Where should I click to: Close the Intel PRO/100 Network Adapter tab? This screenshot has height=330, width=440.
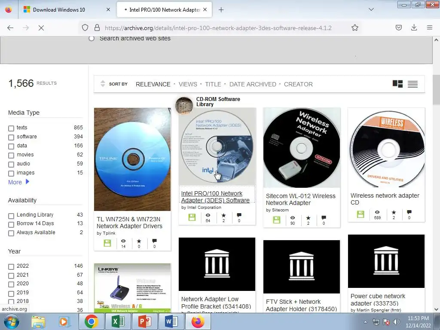(x=205, y=9)
